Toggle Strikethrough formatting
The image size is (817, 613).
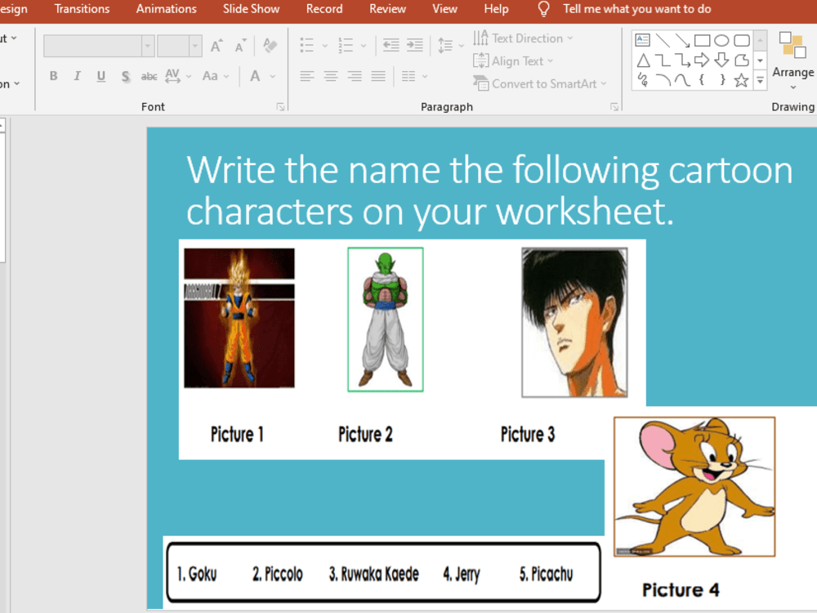coord(149,77)
